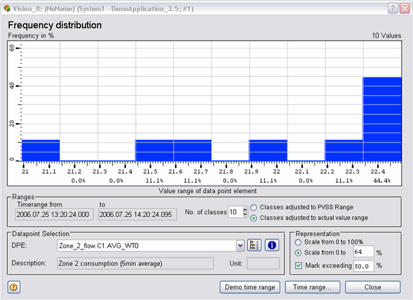Open the DPE selector tree icon
Image resolution: width=413 pixels, height=300 pixels.
point(254,245)
